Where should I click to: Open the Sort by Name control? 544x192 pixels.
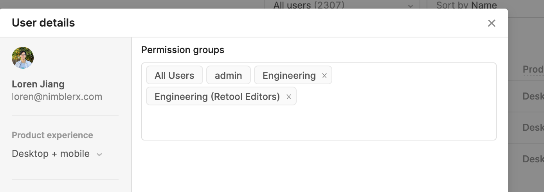click(467, 5)
